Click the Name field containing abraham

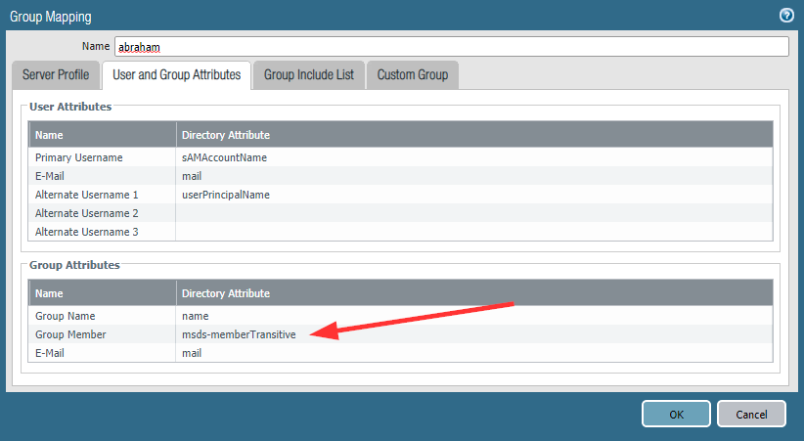[x=450, y=47]
